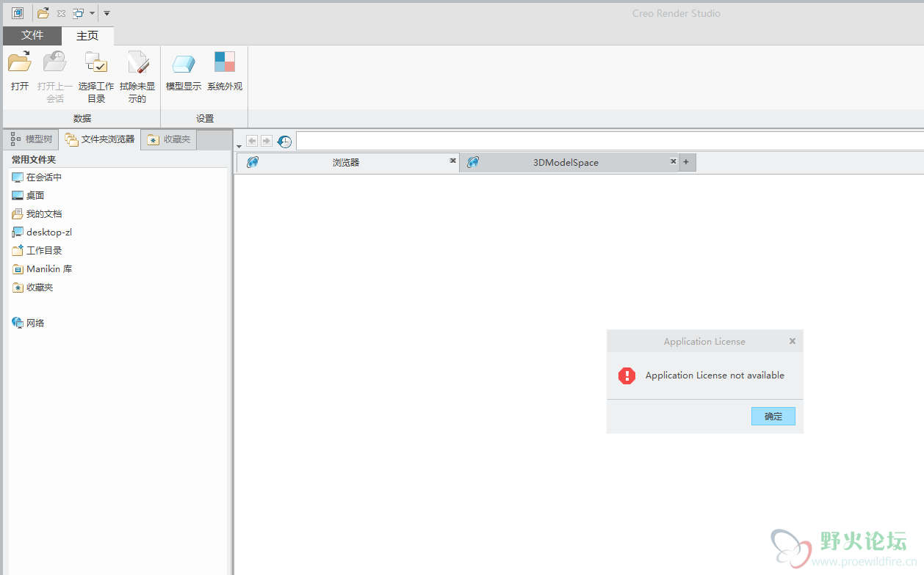
Task: Click the Creo Render Studio window title
Action: tap(676, 13)
